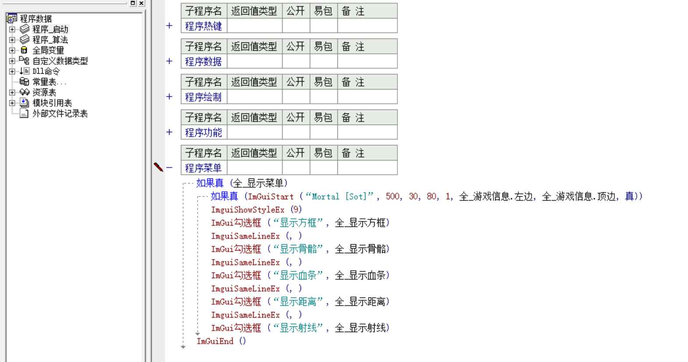Collapse the 程序菜单 subroutine code
Screen dimensions: 688x362
click(169, 168)
